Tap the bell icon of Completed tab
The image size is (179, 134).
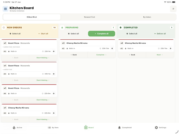pos(119,127)
